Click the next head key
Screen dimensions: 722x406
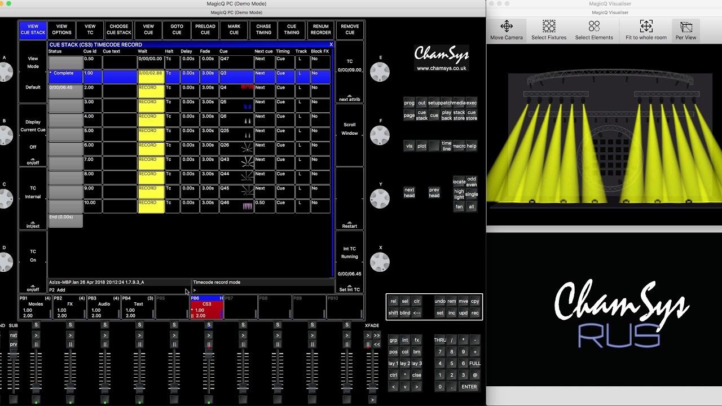pos(409,192)
